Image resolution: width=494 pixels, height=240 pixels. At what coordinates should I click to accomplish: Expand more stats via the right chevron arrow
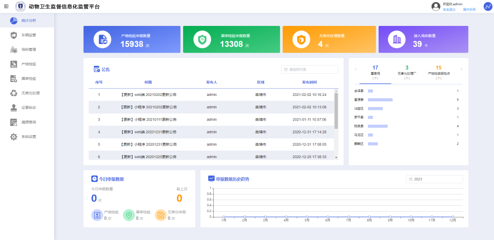pos(462,69)
